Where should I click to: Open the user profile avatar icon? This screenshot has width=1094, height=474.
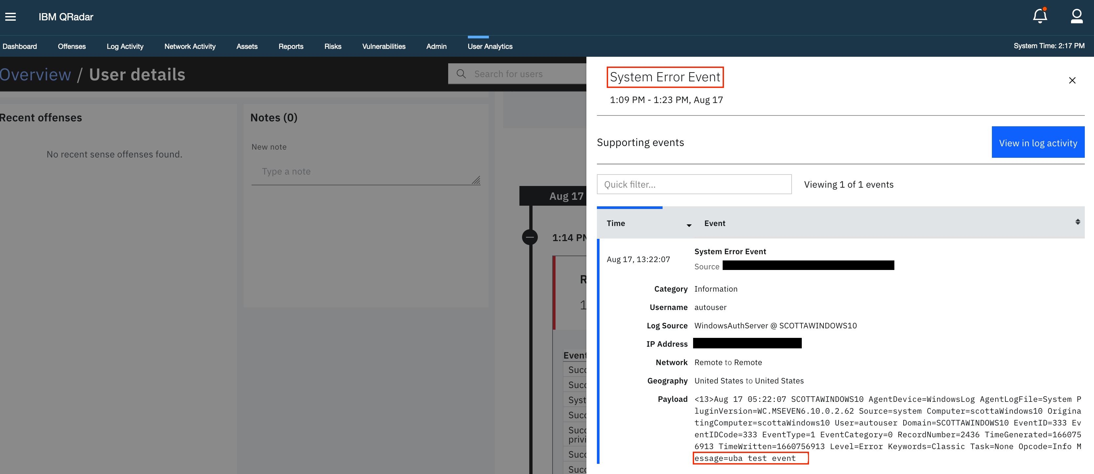[x=1077, y=16]
